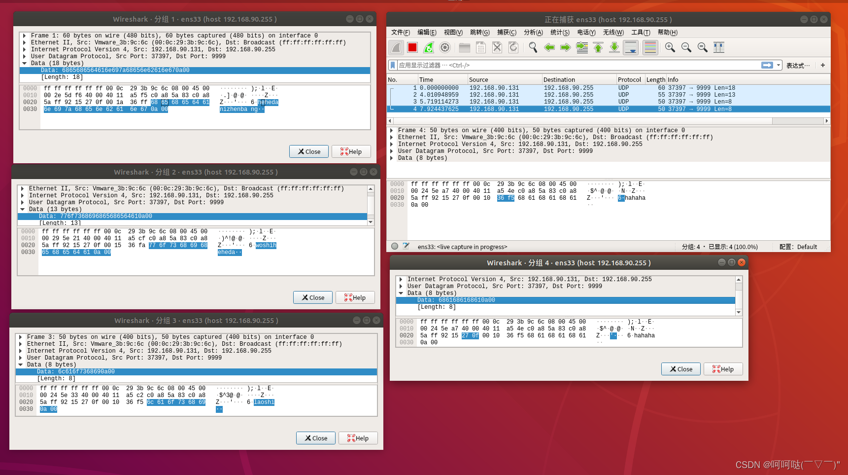Viewport: 848px width, 475px height.
Task: Sort by the Time column header
Action: click(x=442, y=79)
